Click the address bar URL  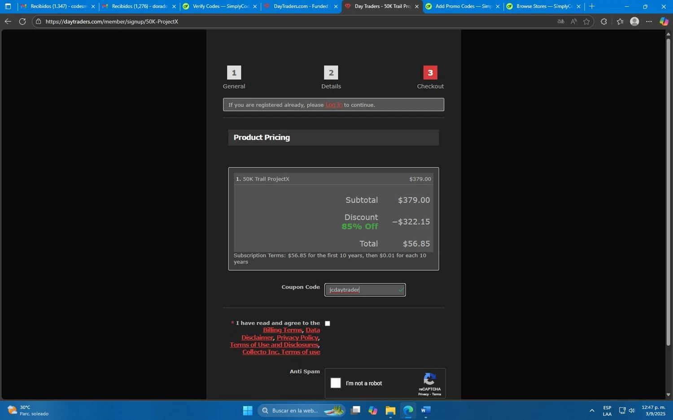112,22
